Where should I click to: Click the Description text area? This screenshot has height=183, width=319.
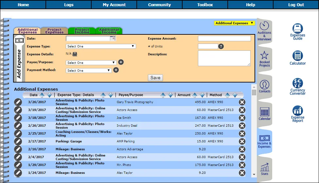pos(224,58)
